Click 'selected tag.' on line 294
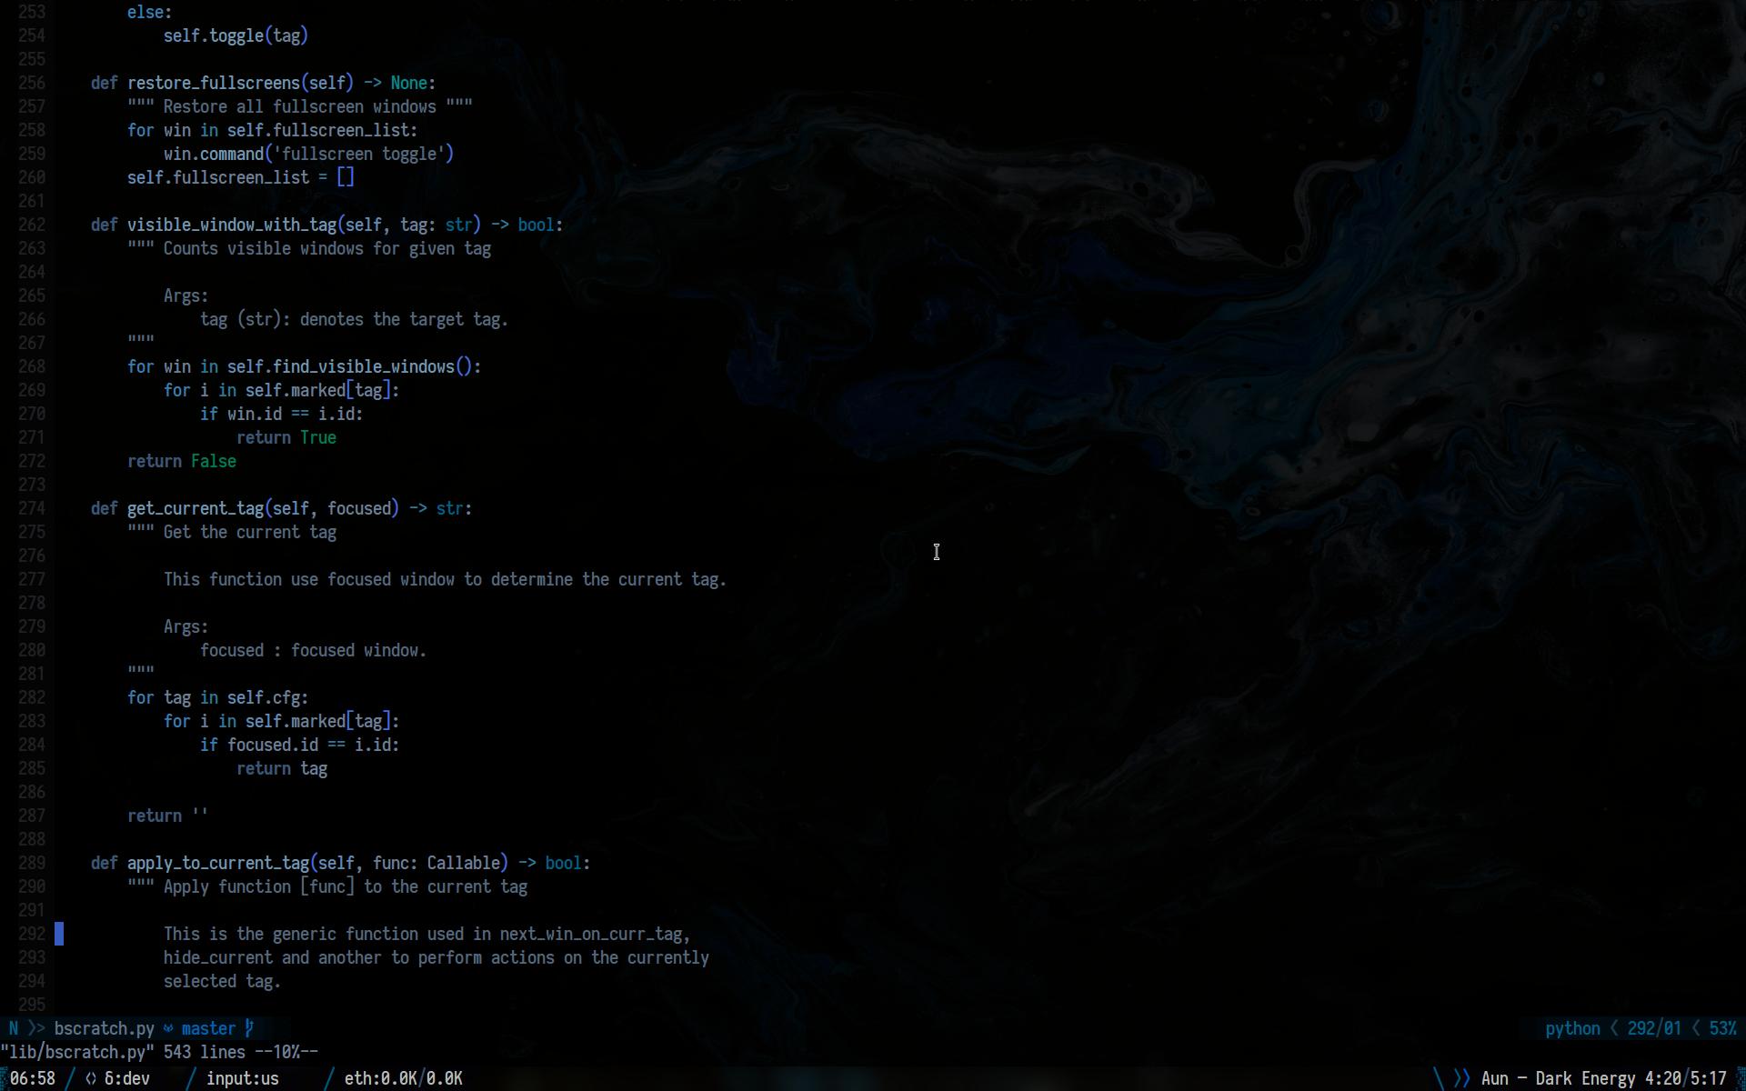The height and width of the screenshot is (1091, 1746). [223, 981]
